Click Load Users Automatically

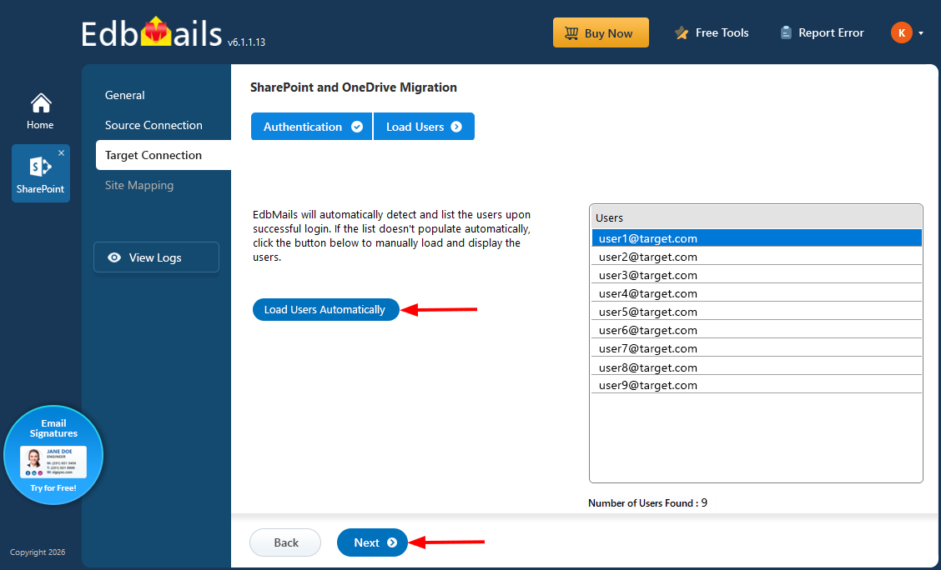[325, 309]
